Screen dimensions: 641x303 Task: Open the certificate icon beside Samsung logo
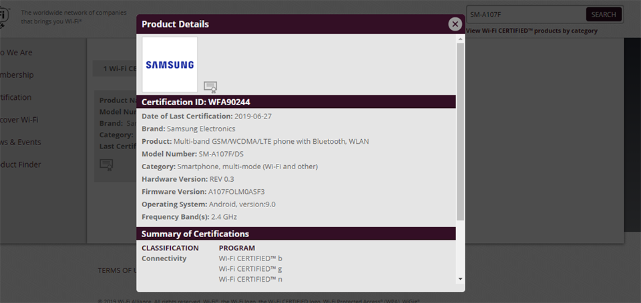coord(210,87)
